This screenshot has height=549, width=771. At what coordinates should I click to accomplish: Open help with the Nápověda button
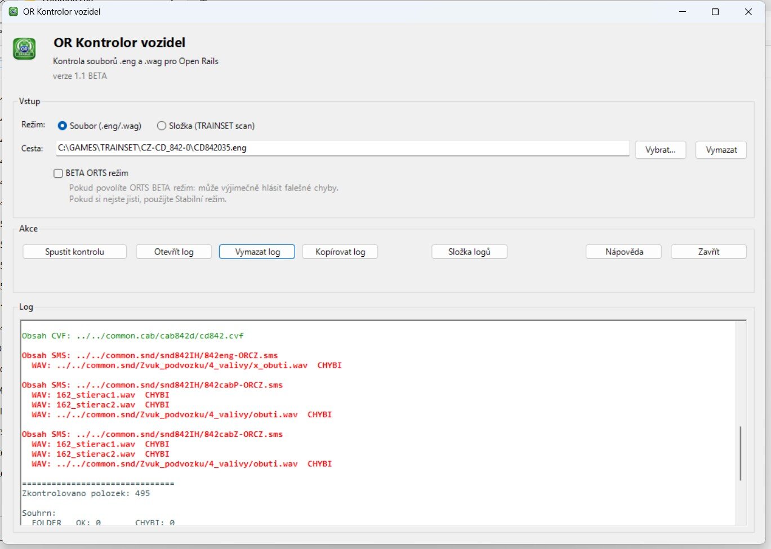tap(623, 252)
